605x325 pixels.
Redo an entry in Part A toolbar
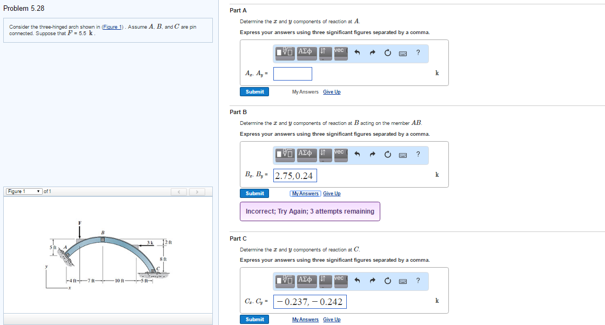coord(372,53)
